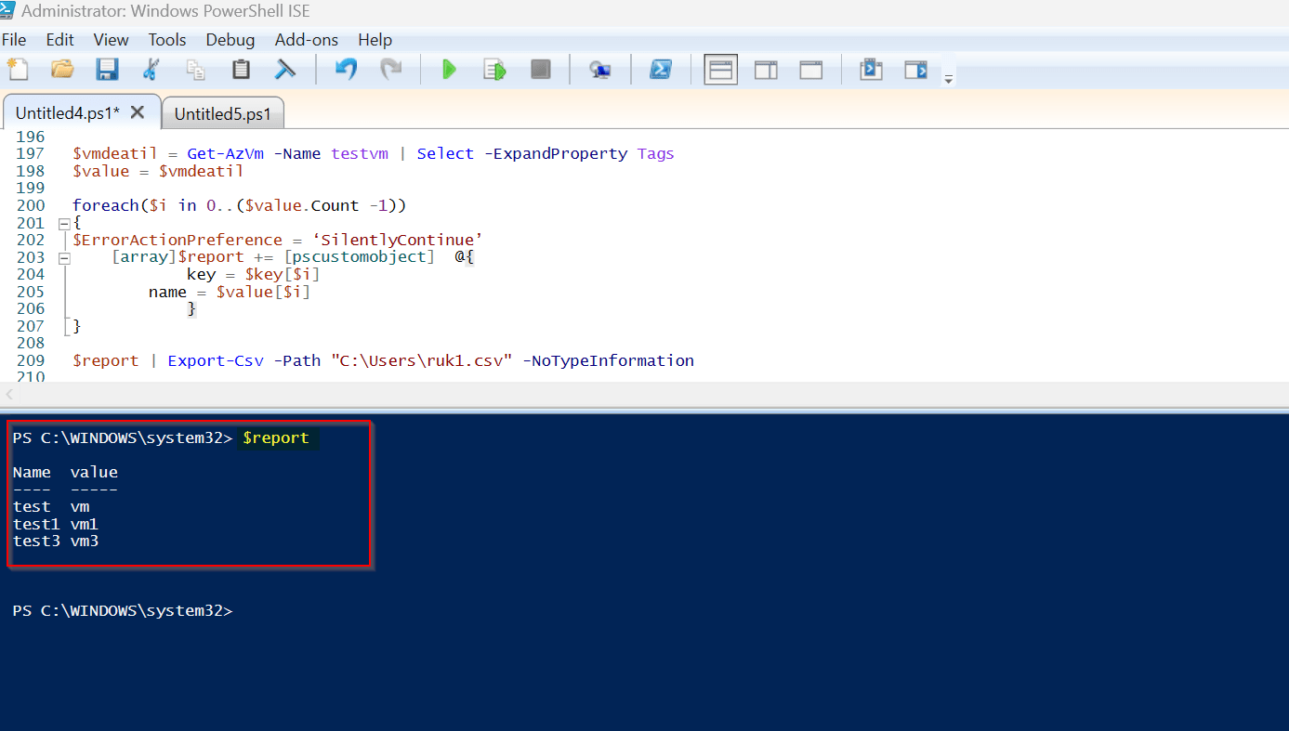This screenshot has width=1289, height=731.
Task: Create a new script with the New button
Action: [18, 69]
